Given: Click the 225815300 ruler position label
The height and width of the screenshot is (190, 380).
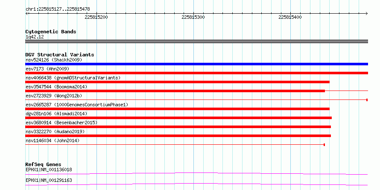Looking at the screenshot, I should (193, 17).
